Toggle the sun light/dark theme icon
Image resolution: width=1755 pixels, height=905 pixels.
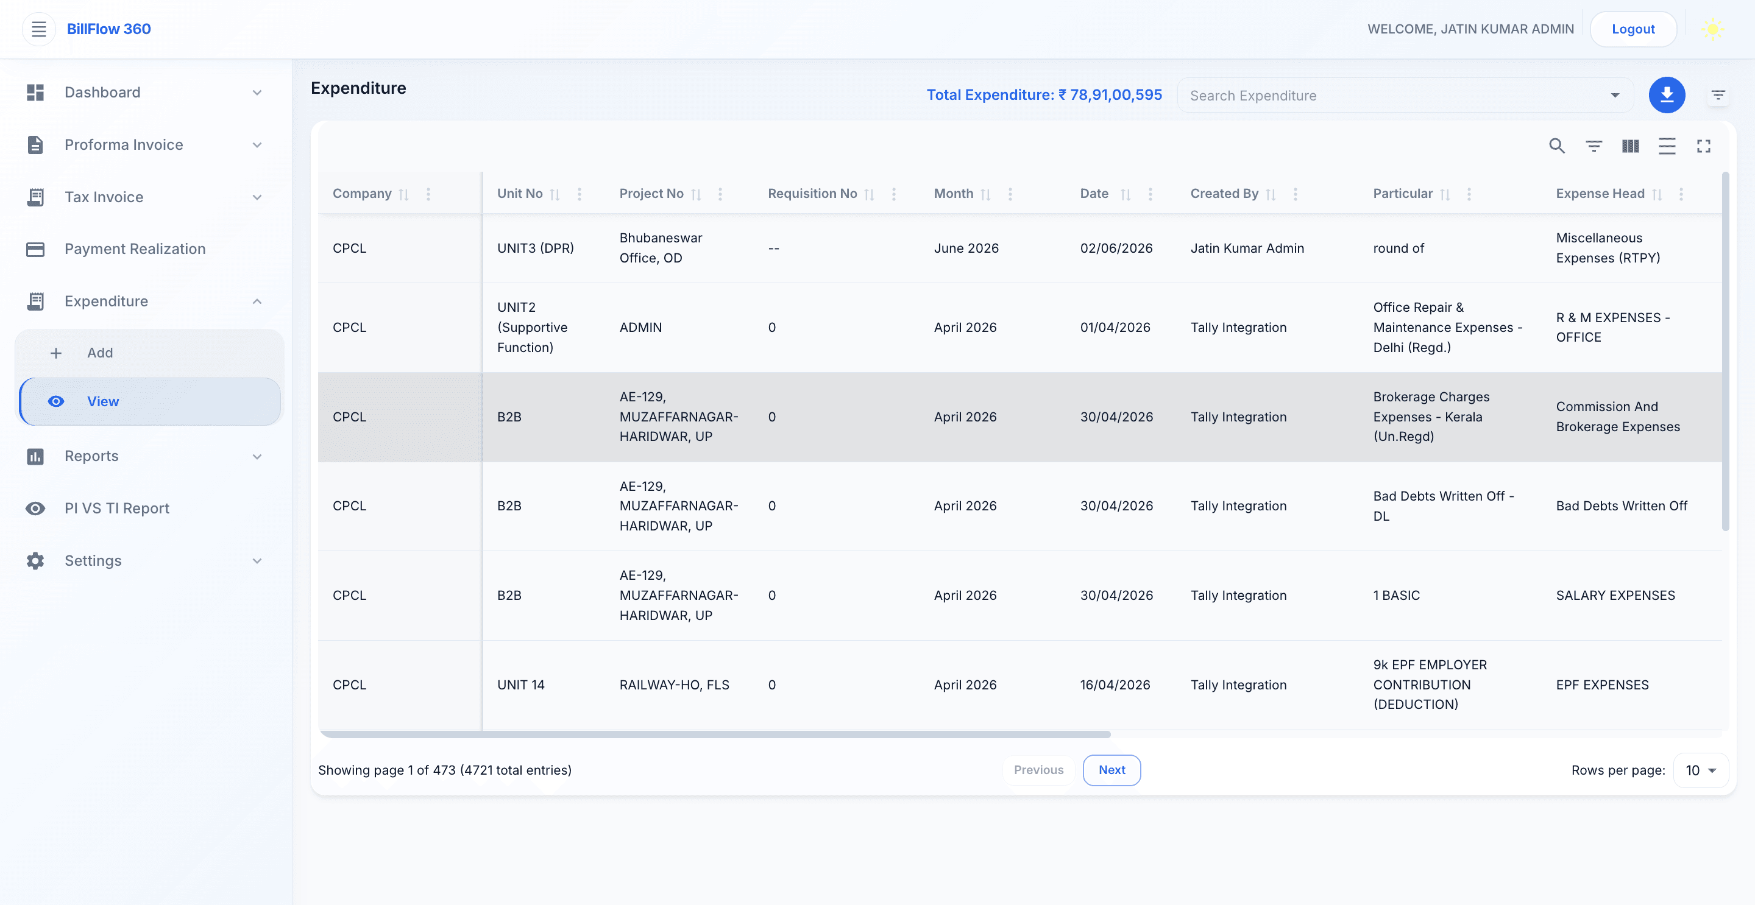pos(1712,29)
